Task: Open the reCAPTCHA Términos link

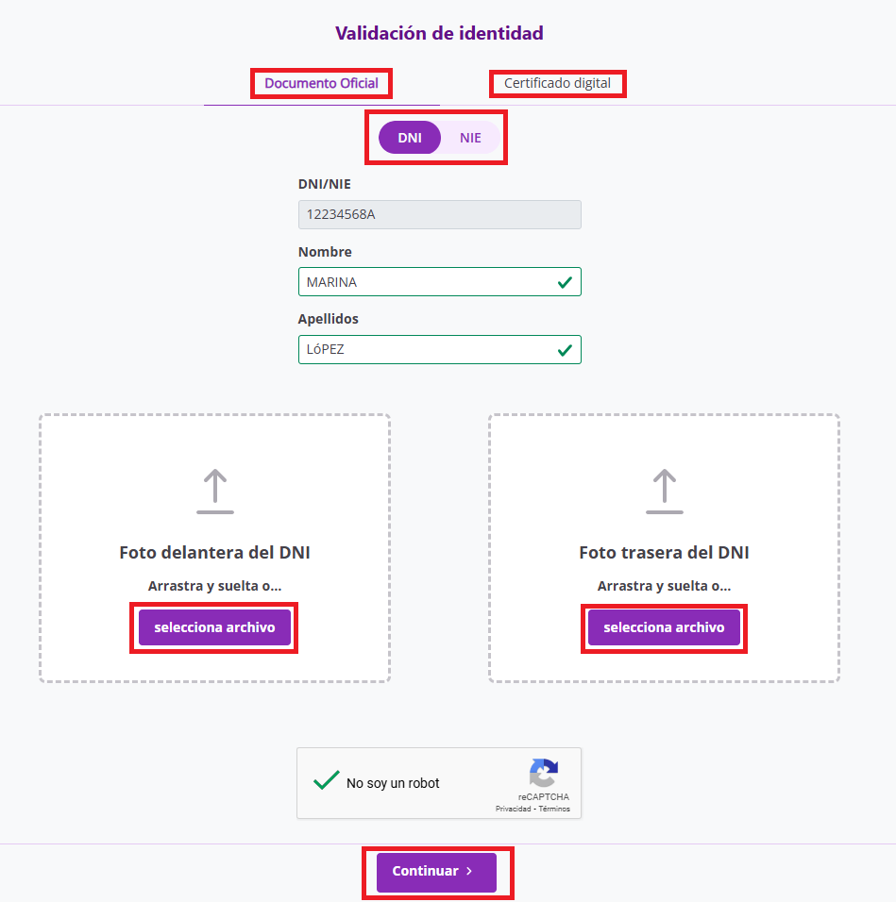Action: pyautogui.click(x=553, y=809)
